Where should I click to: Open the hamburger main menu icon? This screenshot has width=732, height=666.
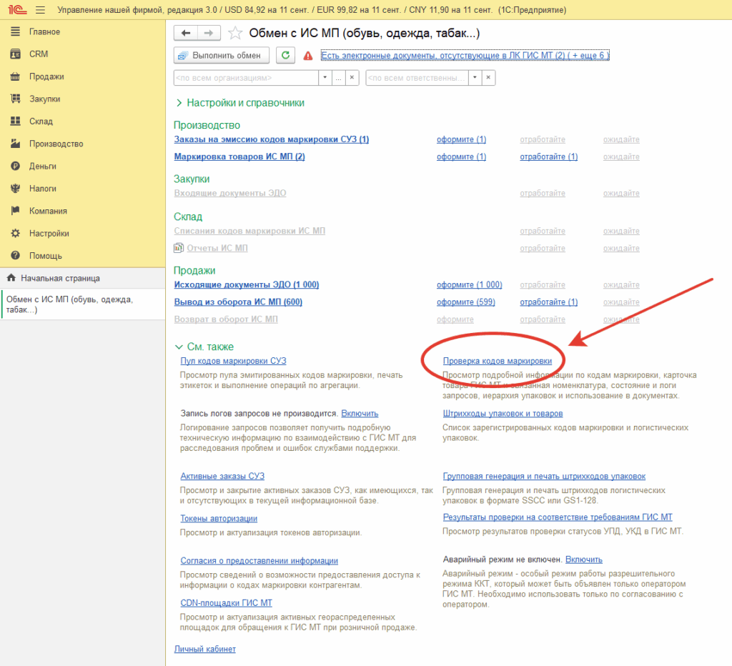click(41, 10)
